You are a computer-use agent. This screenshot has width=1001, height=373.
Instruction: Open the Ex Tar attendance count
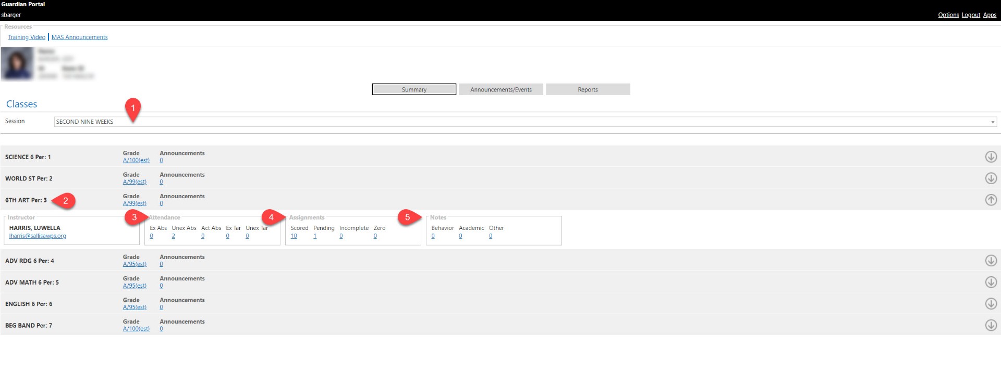(x=227, y=236)
